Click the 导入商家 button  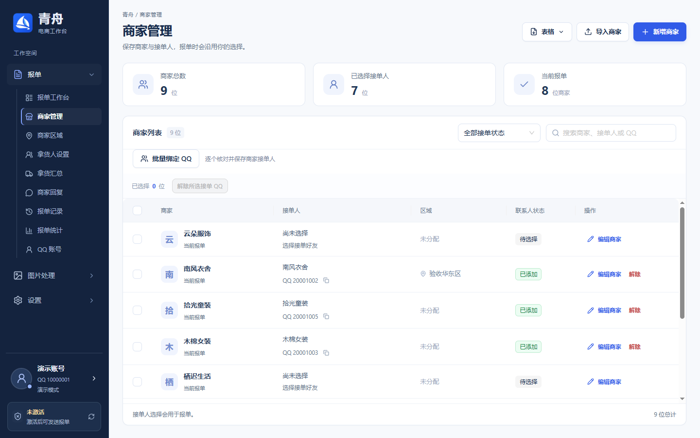[x=603, y=32]
